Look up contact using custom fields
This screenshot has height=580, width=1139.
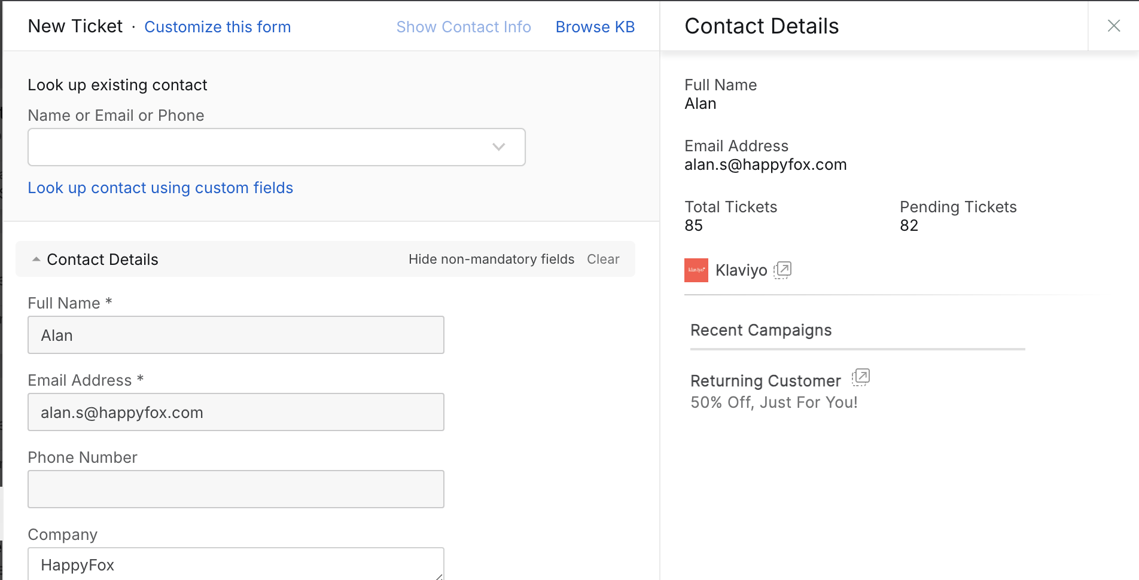[160, 188]
